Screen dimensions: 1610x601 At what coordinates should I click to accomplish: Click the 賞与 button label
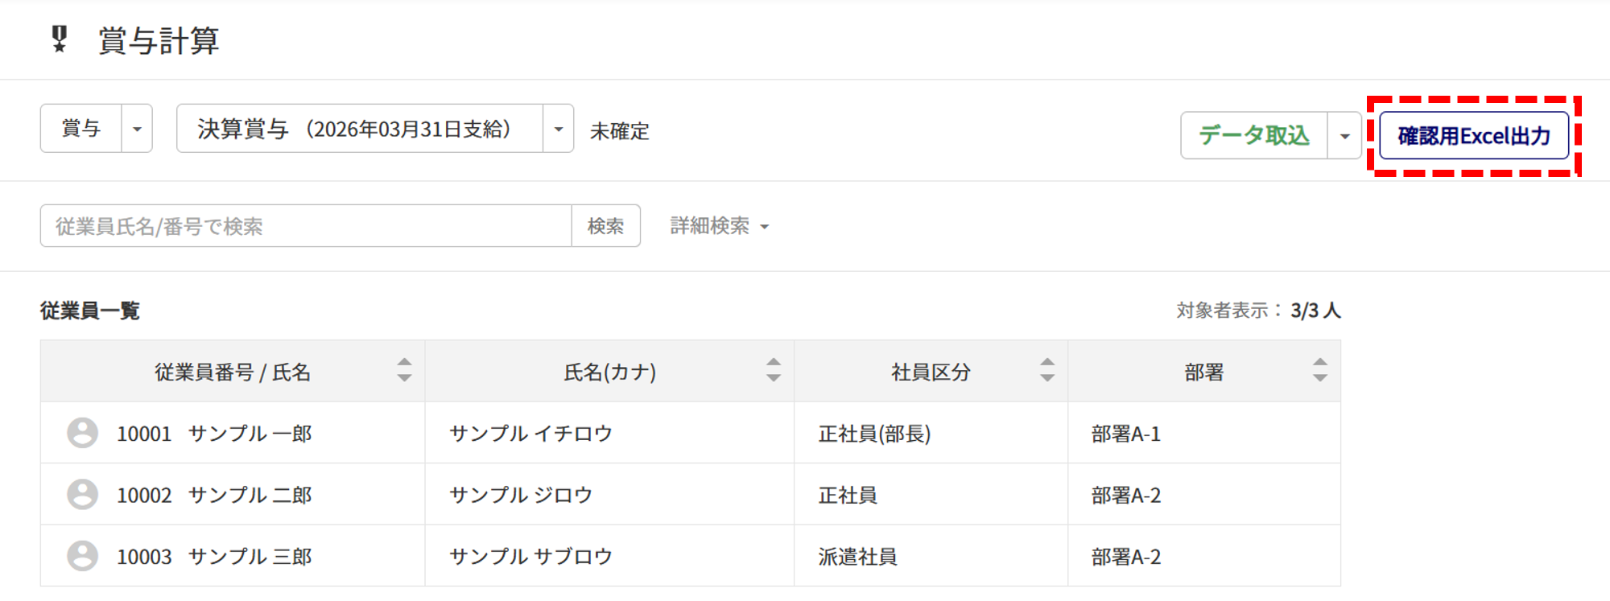coord(81,129)
